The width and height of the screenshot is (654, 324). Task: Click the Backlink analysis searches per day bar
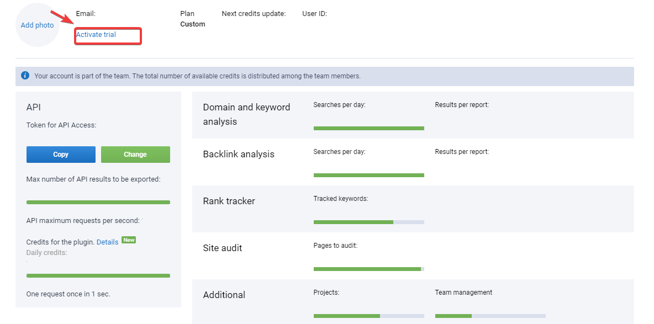tap(368, 175)
